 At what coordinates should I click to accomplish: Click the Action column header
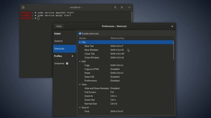coord(82,38)
